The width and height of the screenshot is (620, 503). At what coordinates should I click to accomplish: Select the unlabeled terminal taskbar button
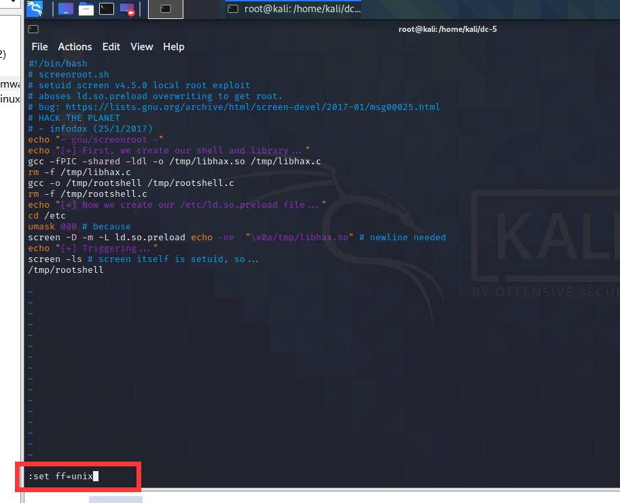(x=166, y=9)
